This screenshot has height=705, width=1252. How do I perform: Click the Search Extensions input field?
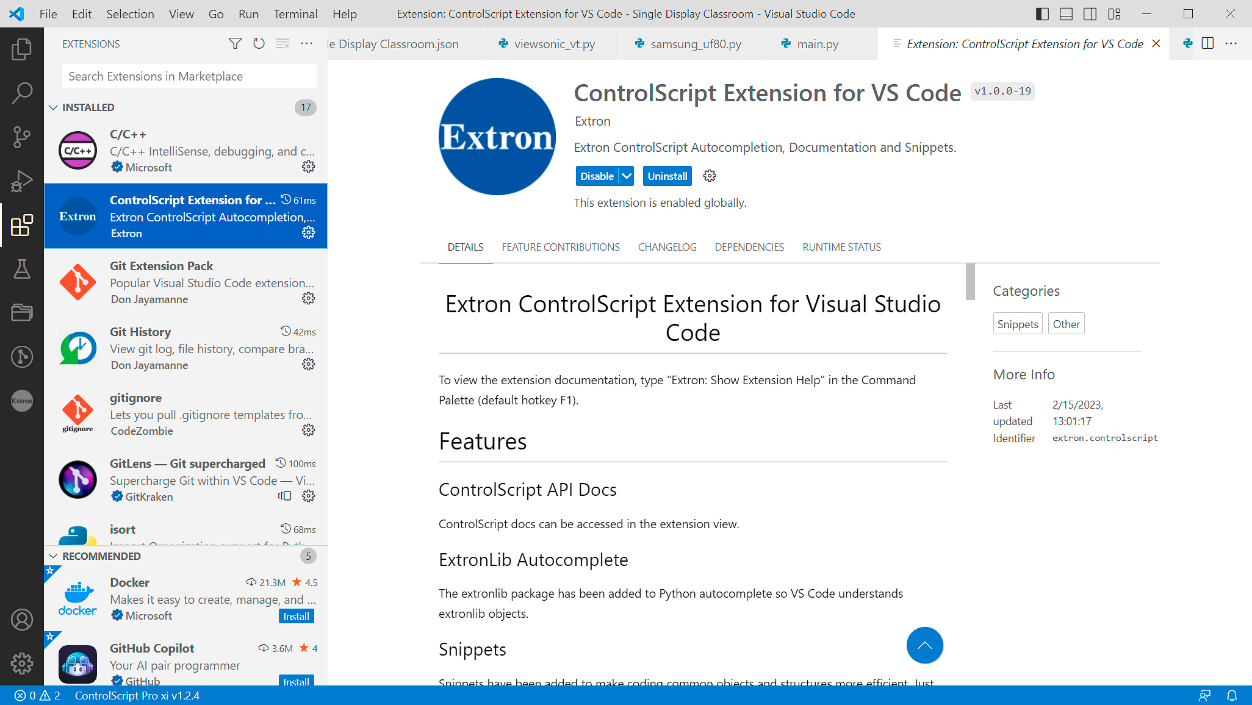coord(189,76)
